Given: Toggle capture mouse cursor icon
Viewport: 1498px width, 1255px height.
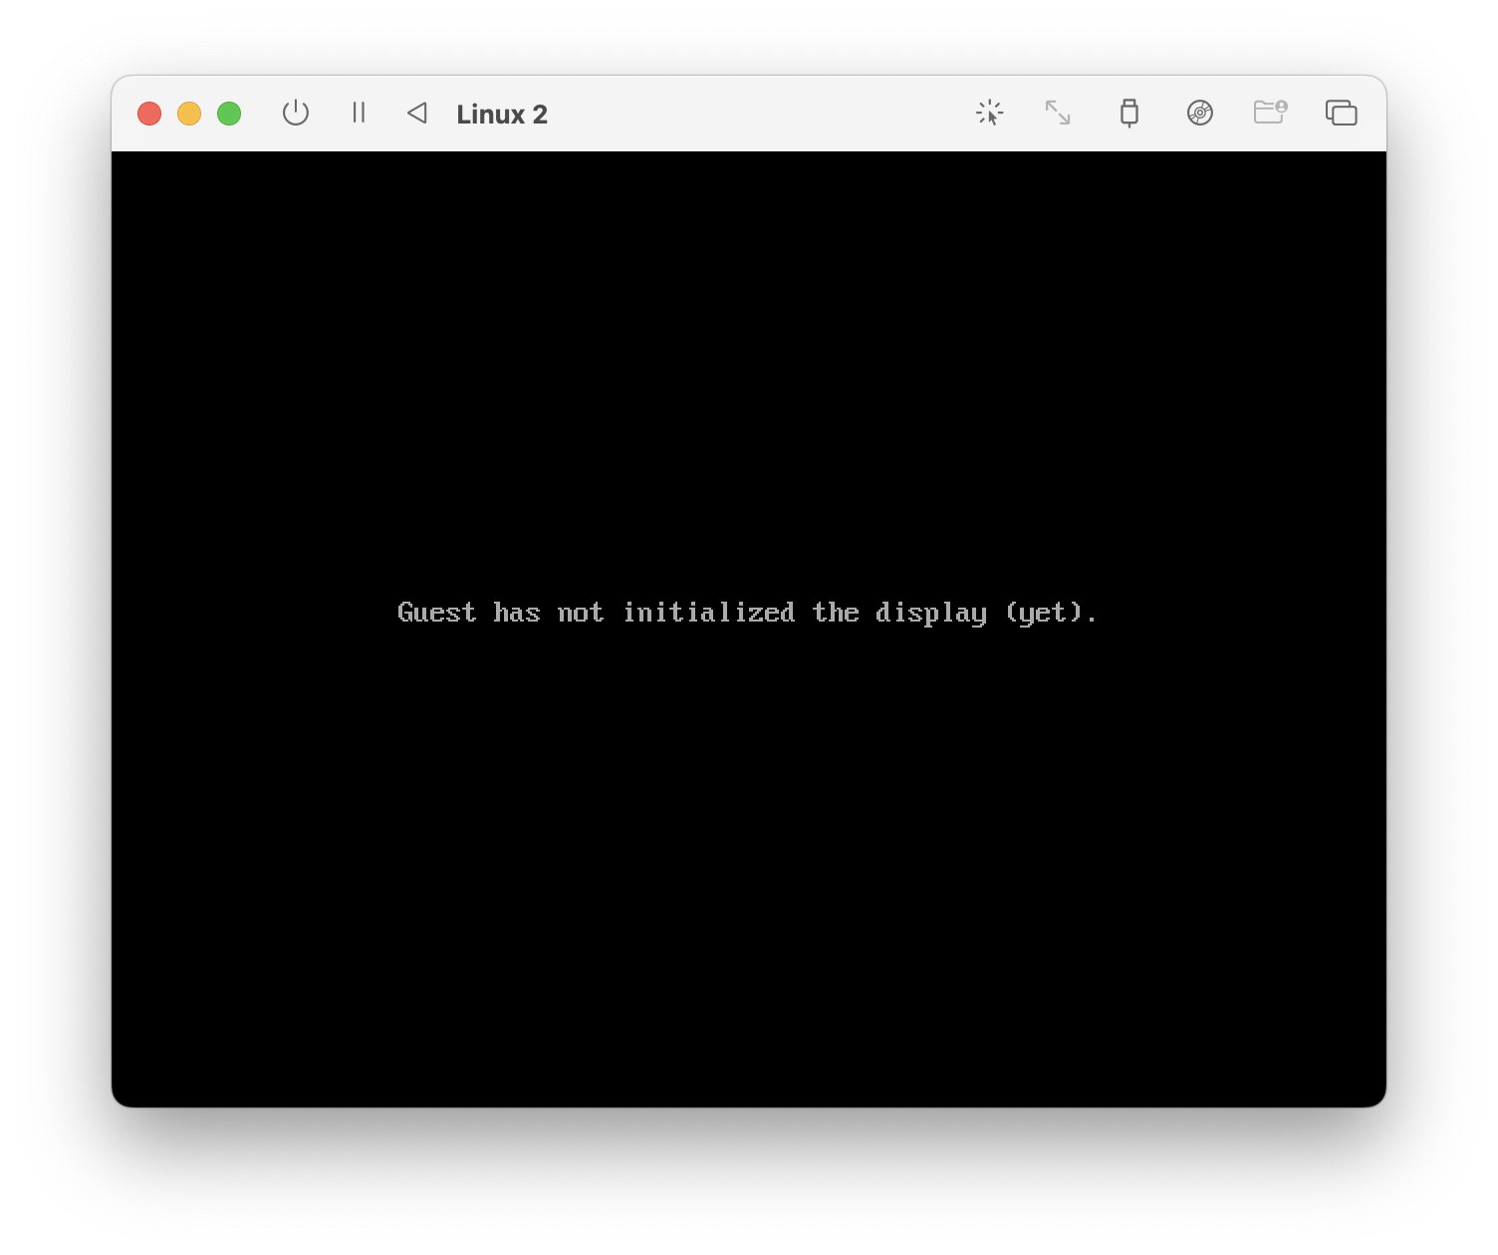Looking at the screenshot, I should 989,113.
